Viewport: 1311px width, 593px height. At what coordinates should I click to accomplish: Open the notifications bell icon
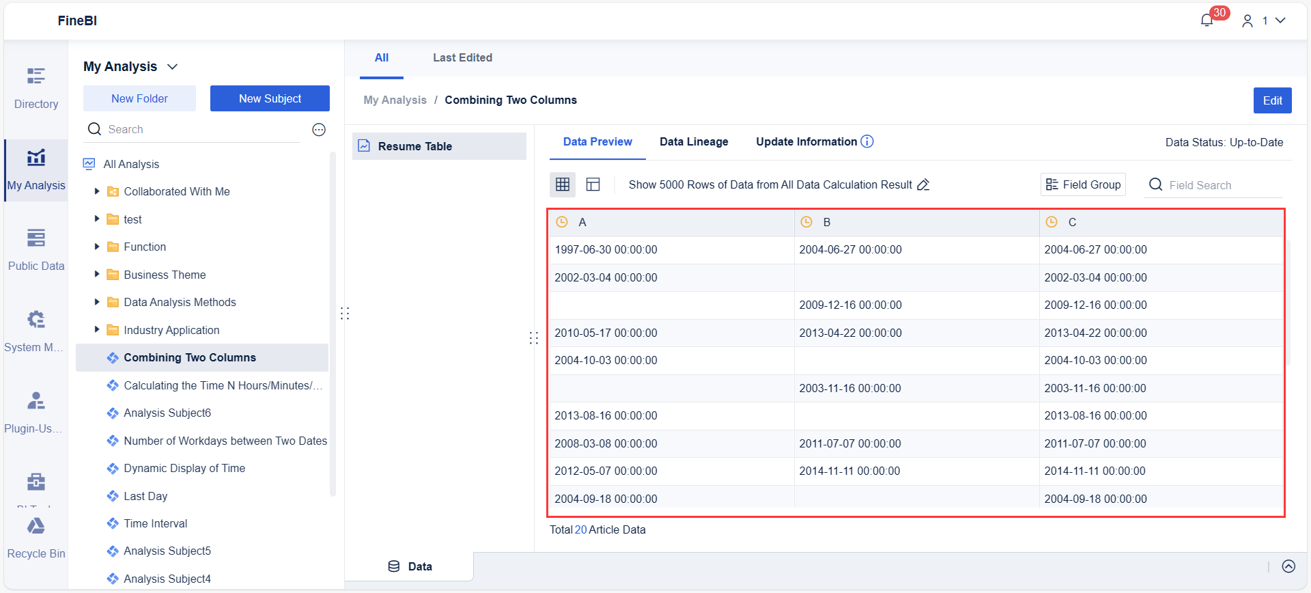click(x=1207, y=20)
